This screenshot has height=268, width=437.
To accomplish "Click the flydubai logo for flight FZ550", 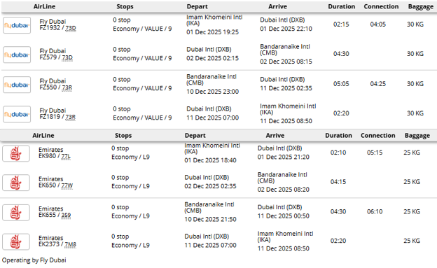I will pos(17,85).
